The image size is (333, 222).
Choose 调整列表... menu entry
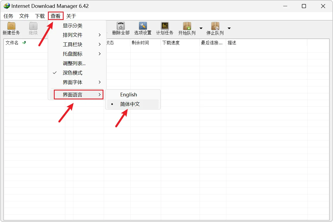[x=77, y=63]
